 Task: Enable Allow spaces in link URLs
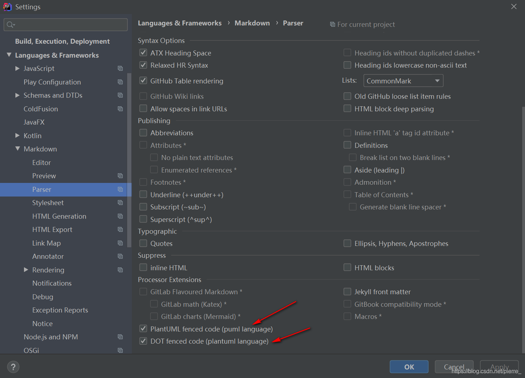143,108
